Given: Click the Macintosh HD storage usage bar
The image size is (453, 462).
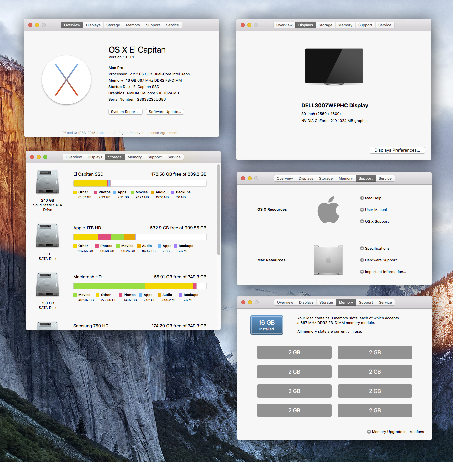Looking at the screenshot, I should tap(140, 286).
